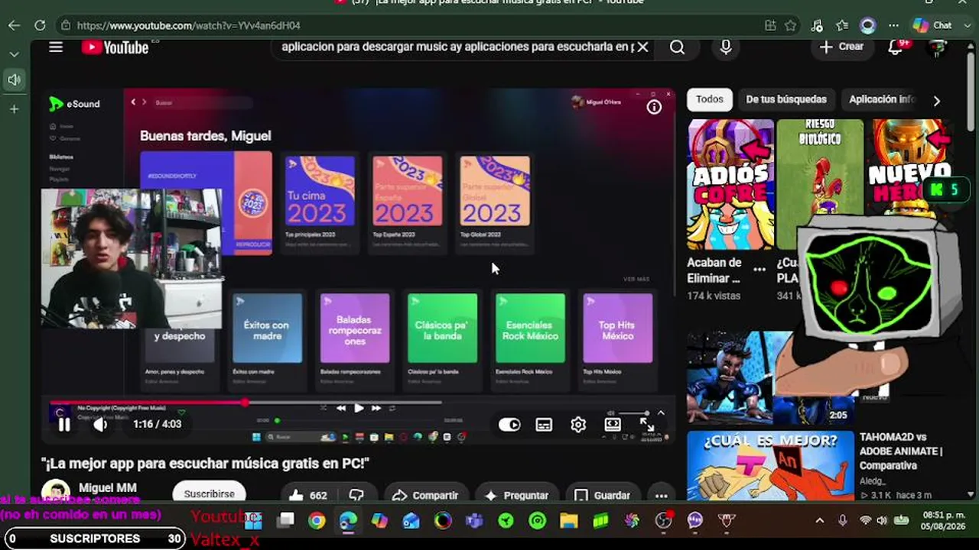Open the browser favorites list
This screenshot has width=979, height=550.
[x=842, y=25]
